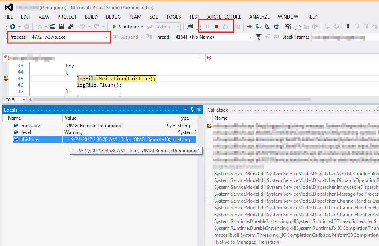Viewport: 379px width, 246px height.
Task: Open the 100 % zoom dropdown
Action: point(24,100)
